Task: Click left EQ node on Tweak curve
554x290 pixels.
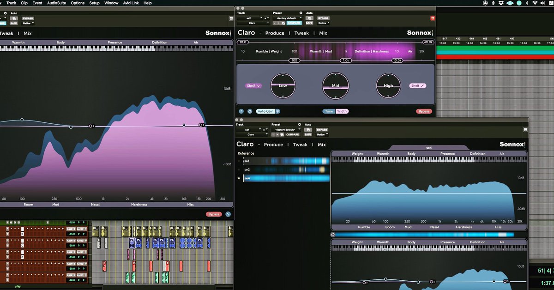Action: pyautogui.click(x=22, y=120)
